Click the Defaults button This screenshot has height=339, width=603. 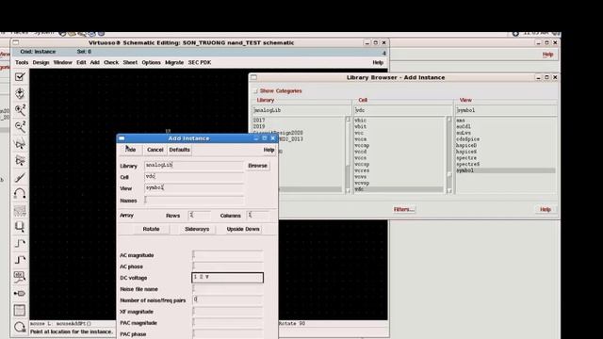click(x=180, y=150)
